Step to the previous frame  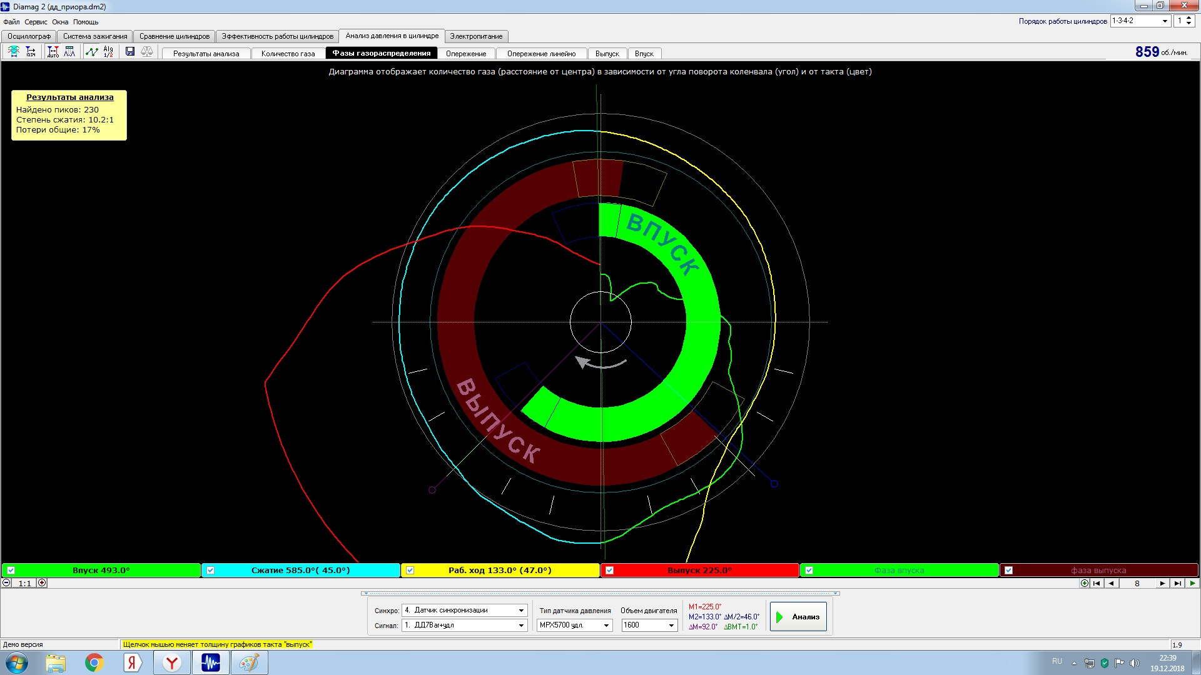pyautogui.click(x=1112, y=583)
